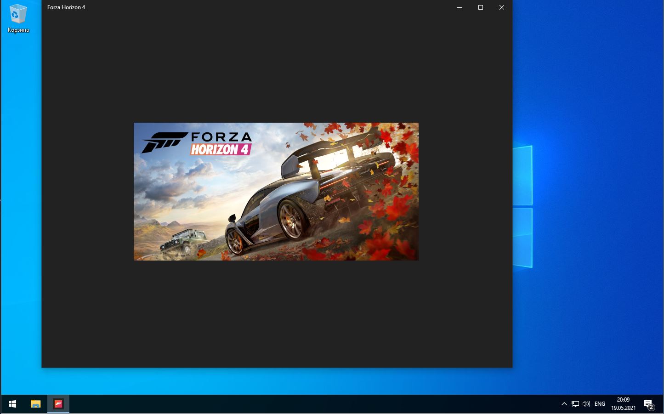Click the Forza Horizon 4 taskbar icon

click(58, 404)
